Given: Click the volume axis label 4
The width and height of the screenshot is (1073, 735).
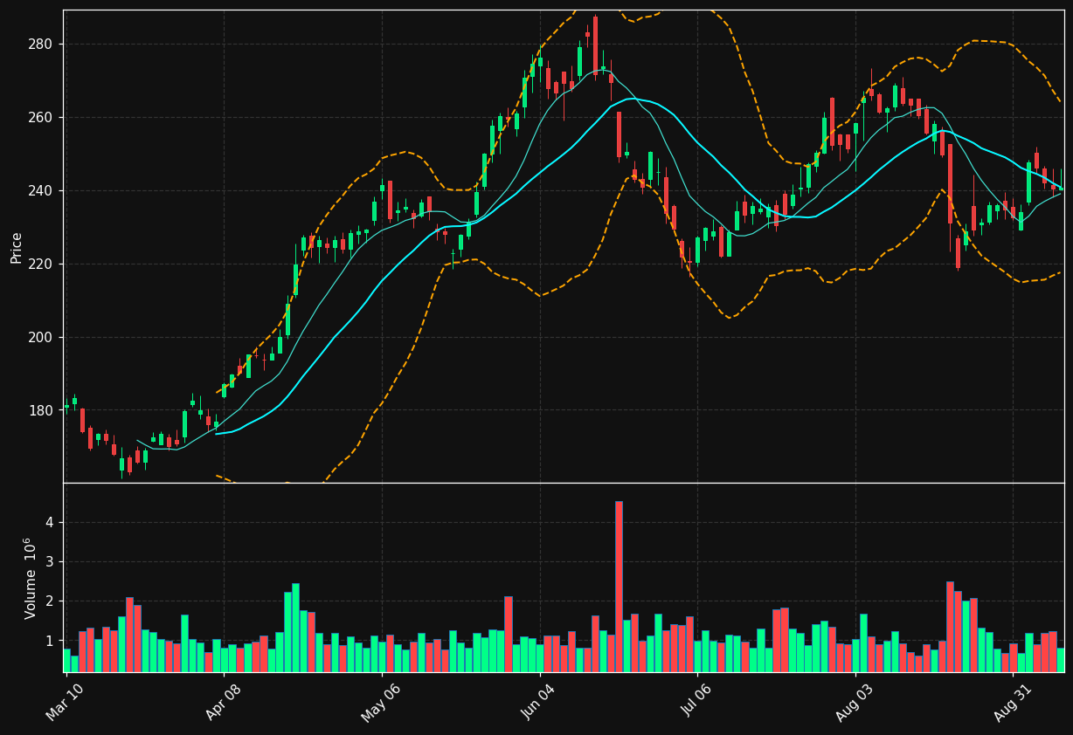Looking at the screenshot, I should tap(49, 523).
